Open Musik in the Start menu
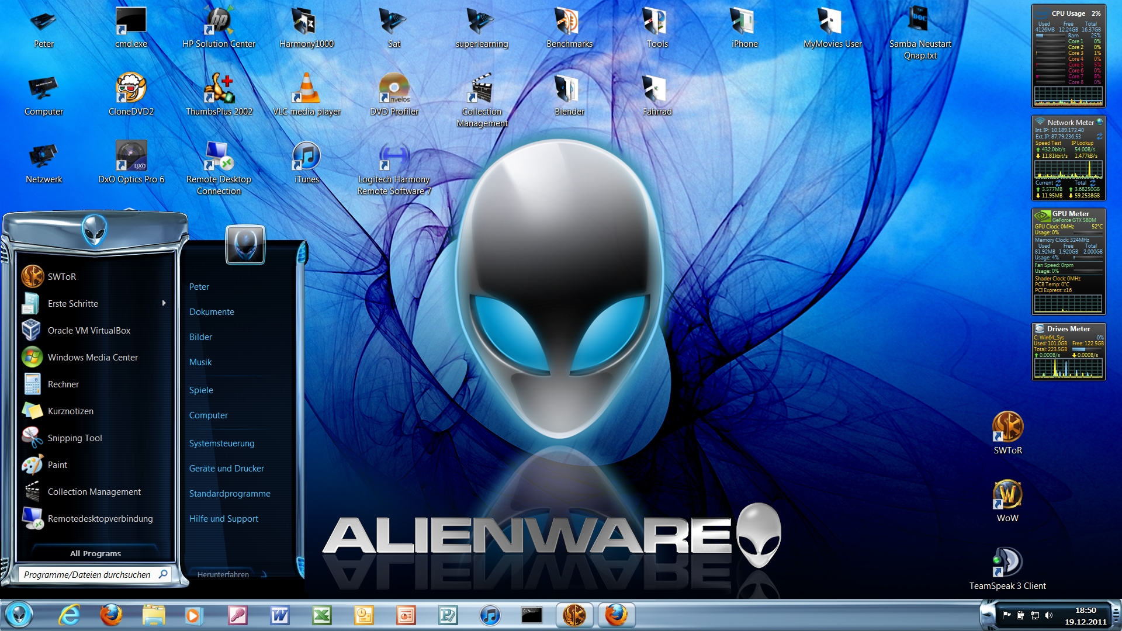 (200, 362)
